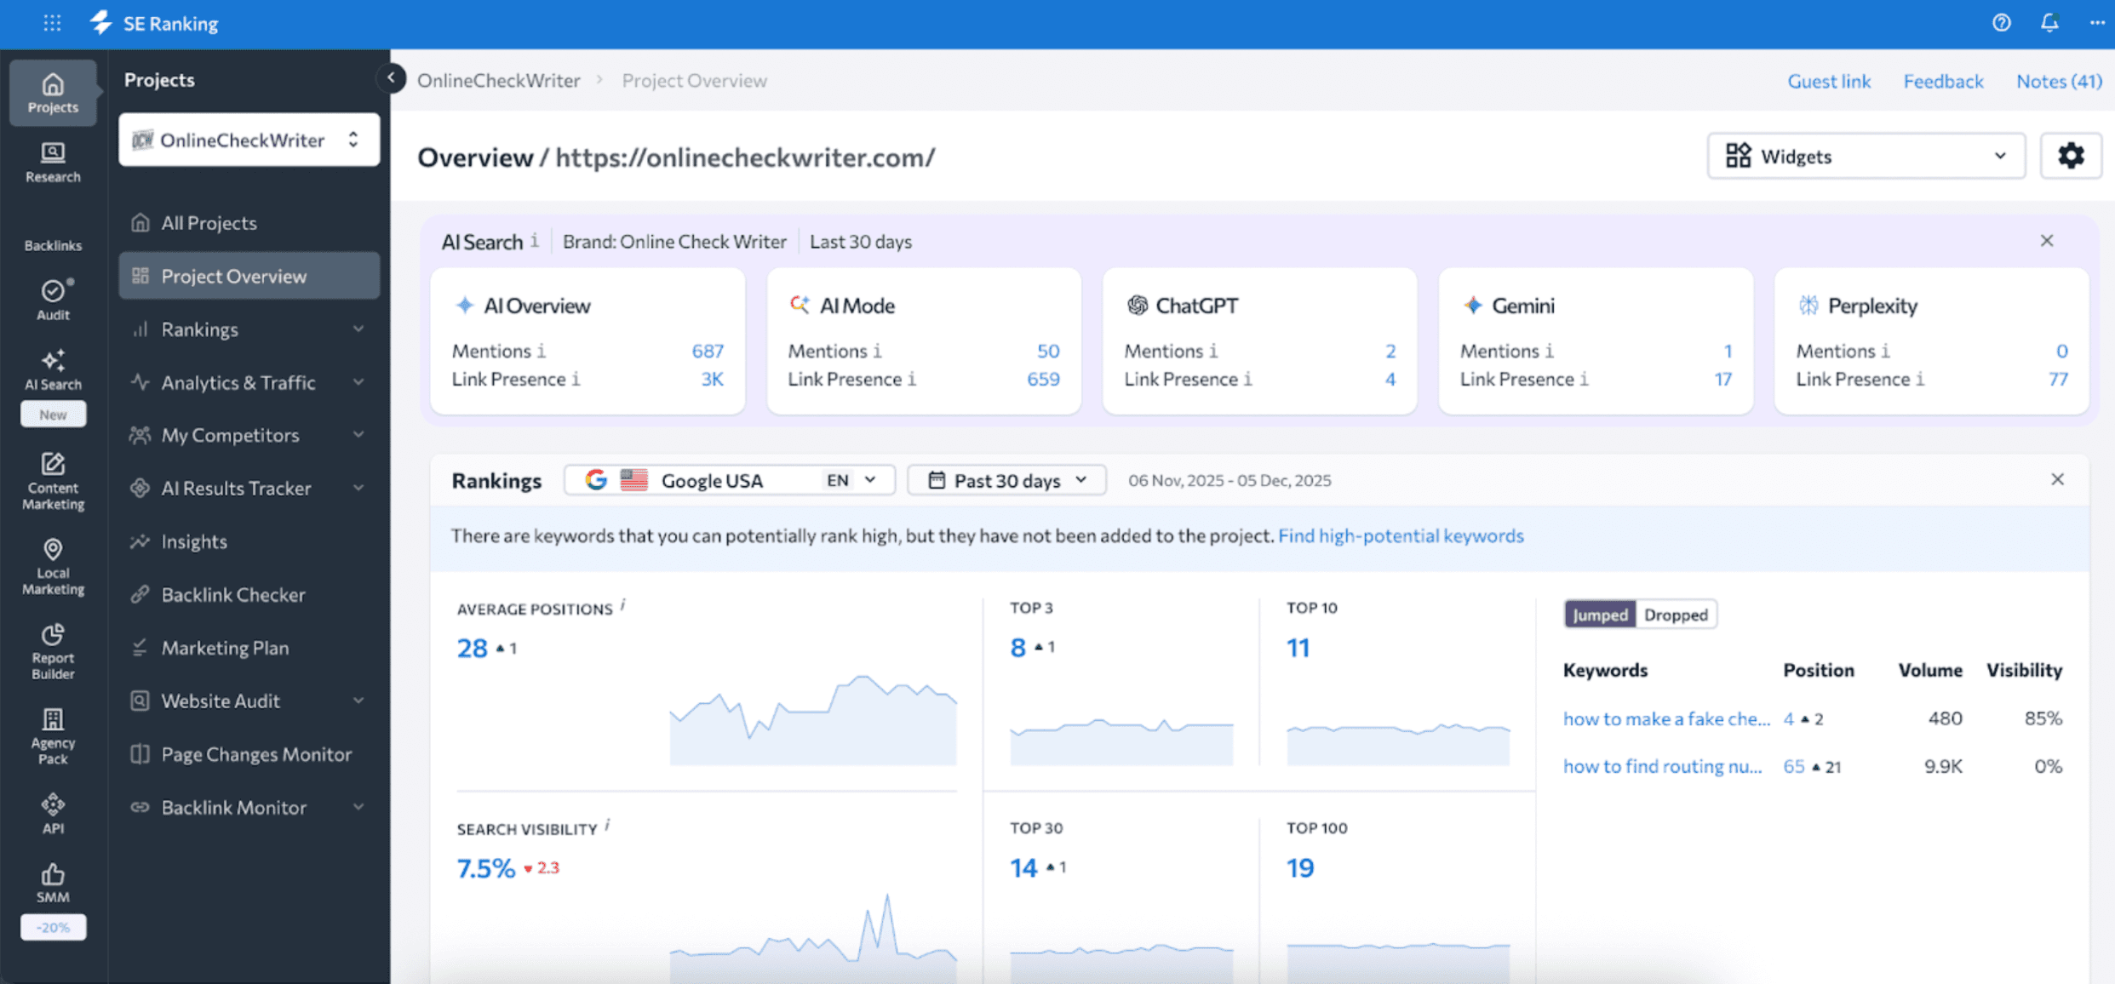Open the Research section in sidebar
Screen dimensions: 2115x984
tap(52, 162)
